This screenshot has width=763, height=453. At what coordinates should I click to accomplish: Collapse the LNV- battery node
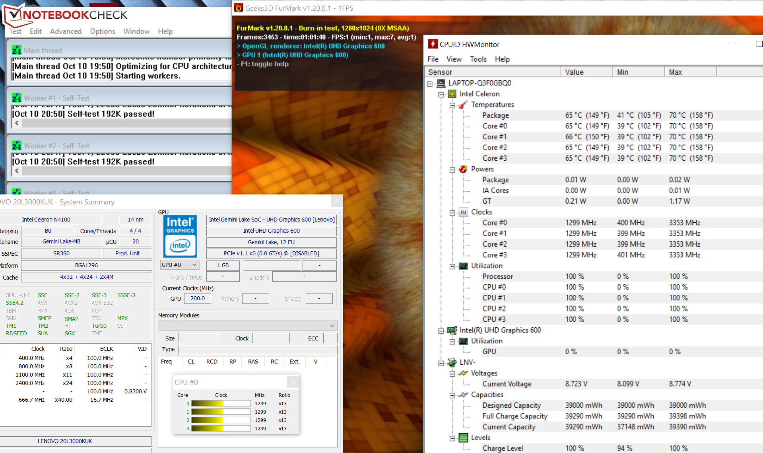click(x=441, y=363)
